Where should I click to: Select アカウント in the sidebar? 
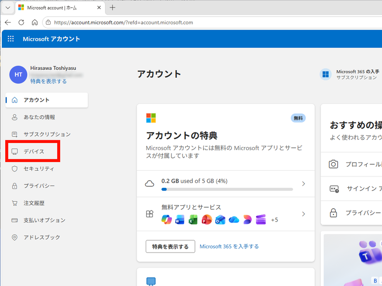click(47, 100)
